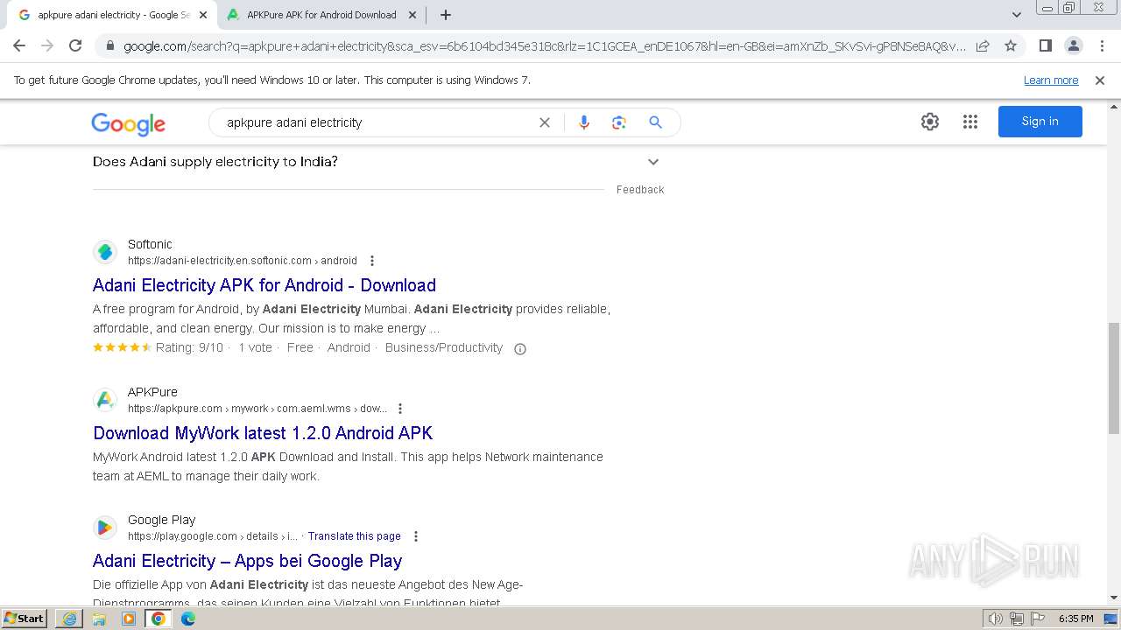Image resolution: width=1121 pixels, height=630 pixels.
Task: Open Google apps grid
Action: pos(969,122)
